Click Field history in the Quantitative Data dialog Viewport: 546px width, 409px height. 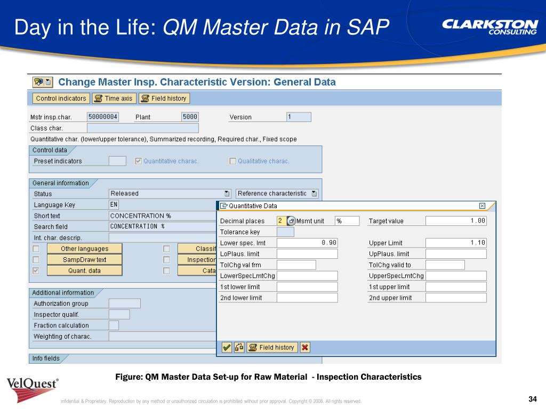[272, 347]
